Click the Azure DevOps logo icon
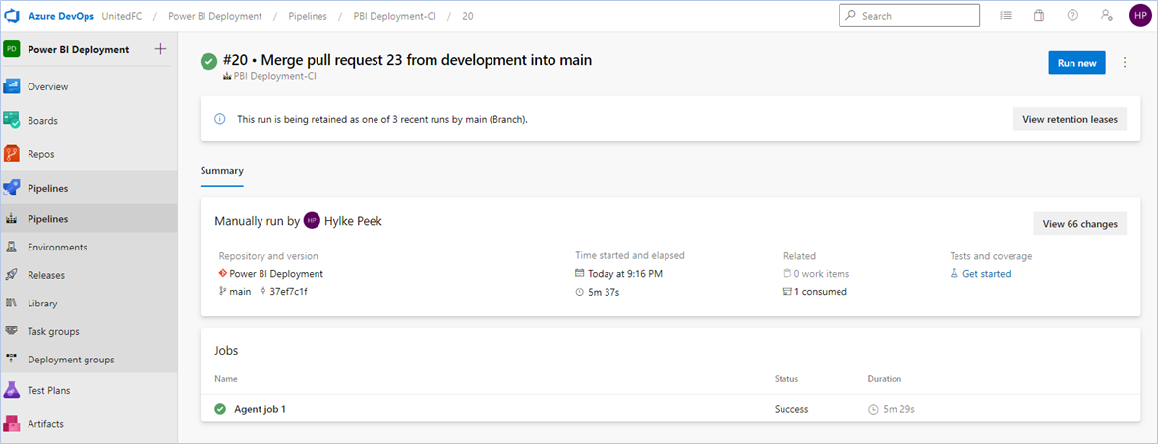 coord(12,16)
